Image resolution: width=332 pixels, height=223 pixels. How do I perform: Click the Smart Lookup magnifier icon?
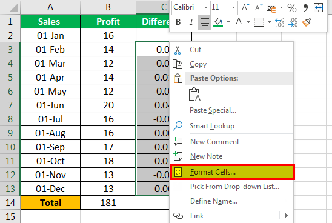[x=178, y=125]
